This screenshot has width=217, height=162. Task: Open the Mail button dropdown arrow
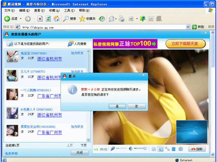[x=116, y=19]
